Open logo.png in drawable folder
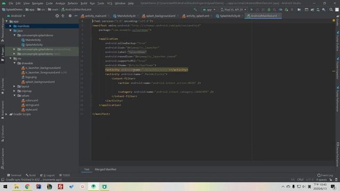 31,77
